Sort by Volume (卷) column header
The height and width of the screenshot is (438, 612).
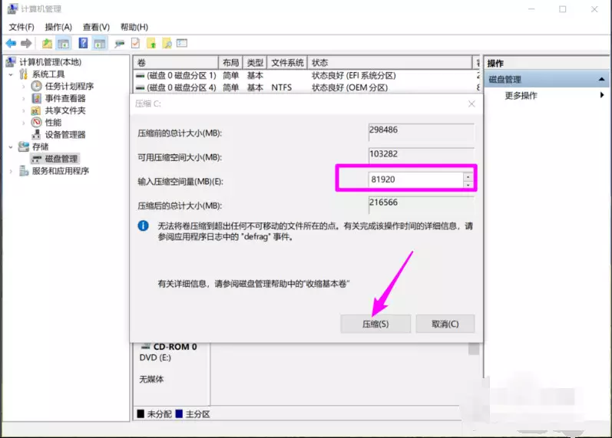pyautogui.click(x=176, y=62)
